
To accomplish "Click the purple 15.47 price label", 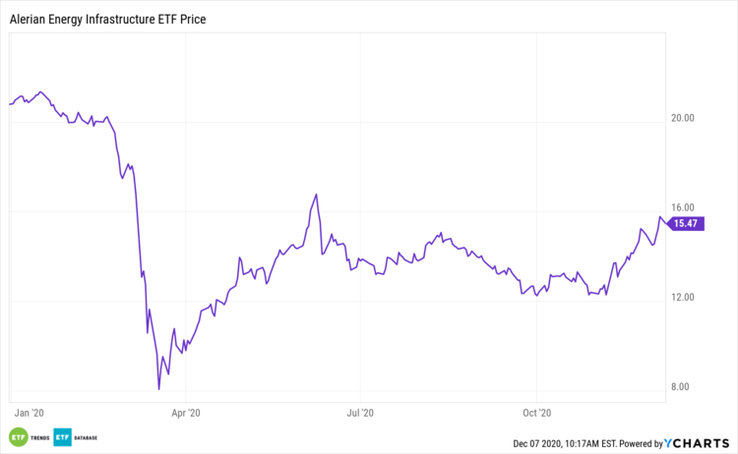I will (x=685, y=224).
